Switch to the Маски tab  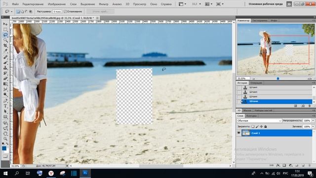[247, 110]
